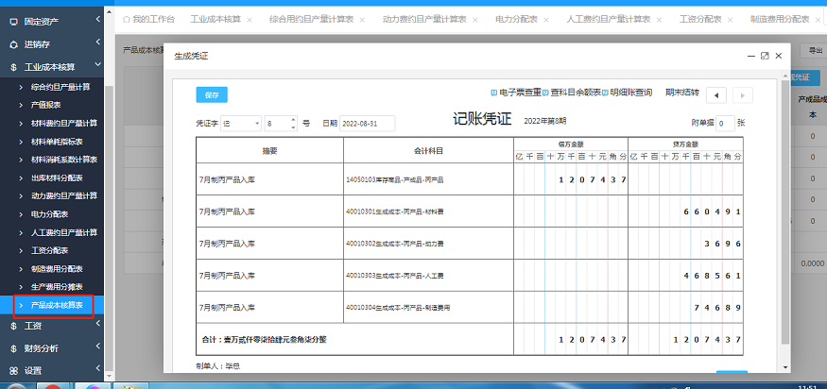Close the 生成凭证 dialog
This screenshot has width=827, height=389.
tap(779, 56)
